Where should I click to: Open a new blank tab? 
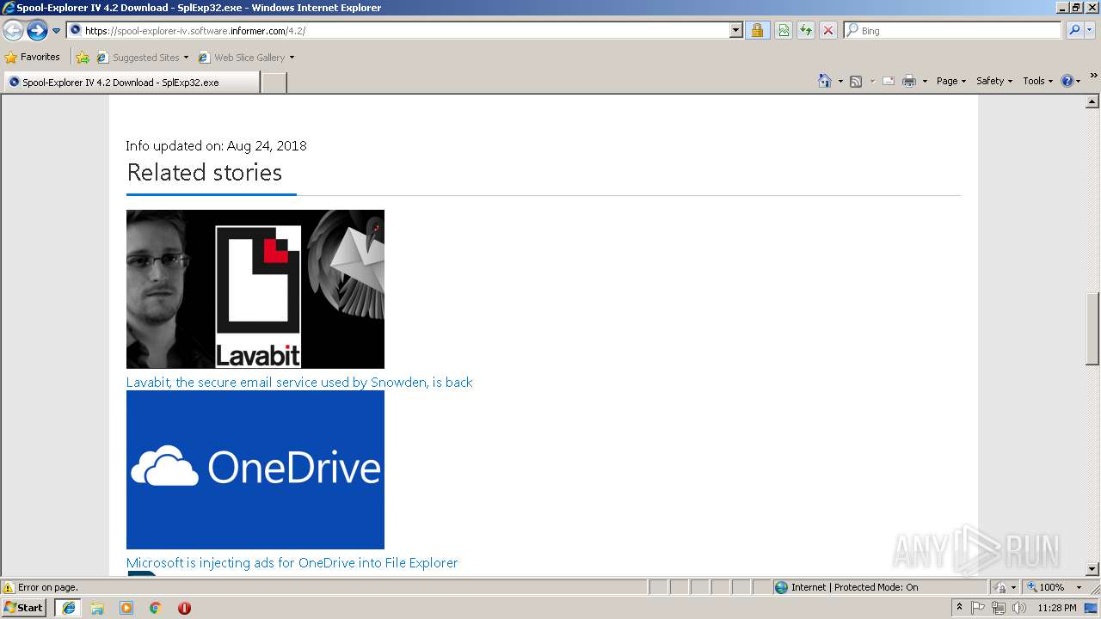coord(274,83)
